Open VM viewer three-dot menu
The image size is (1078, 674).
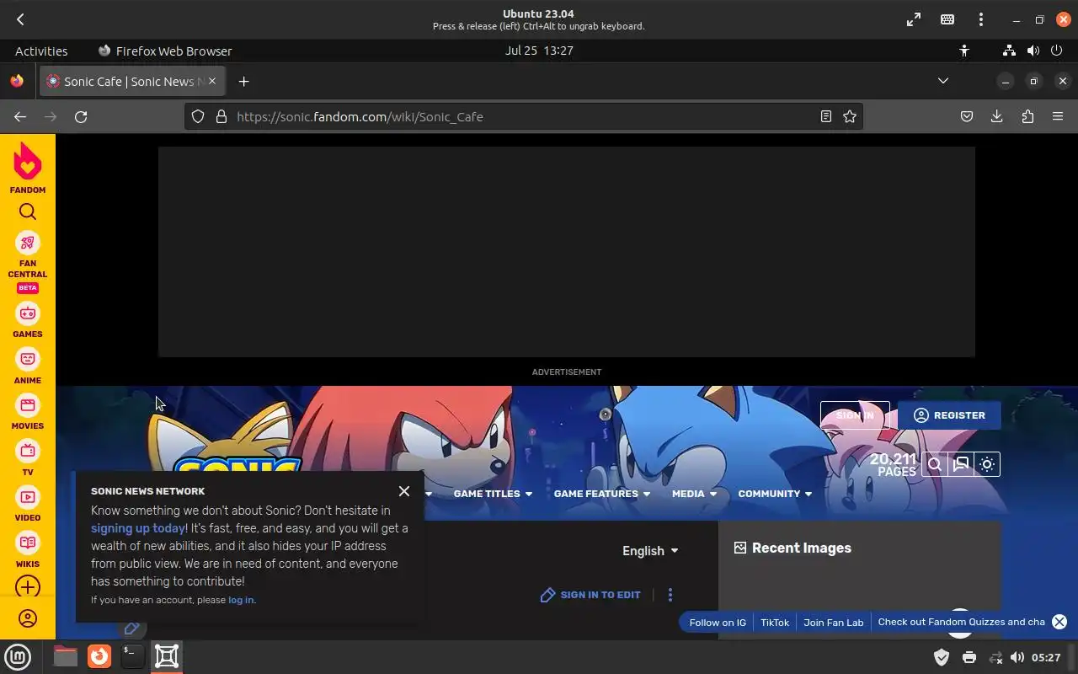tap(981, 19)
